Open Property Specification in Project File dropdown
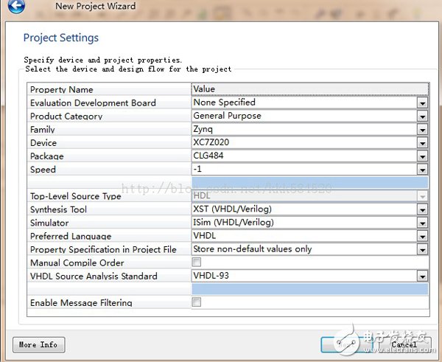 [422, 249]
